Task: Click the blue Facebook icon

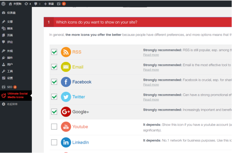Action: tap(66, 82)
